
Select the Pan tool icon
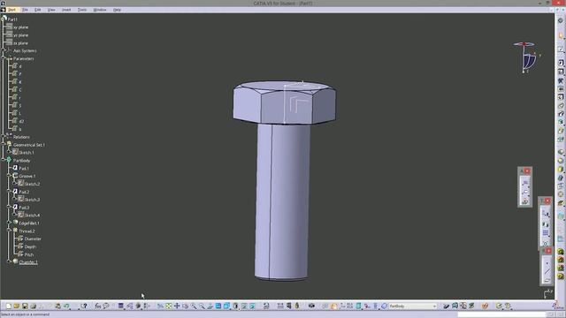(x=177, y=307)
